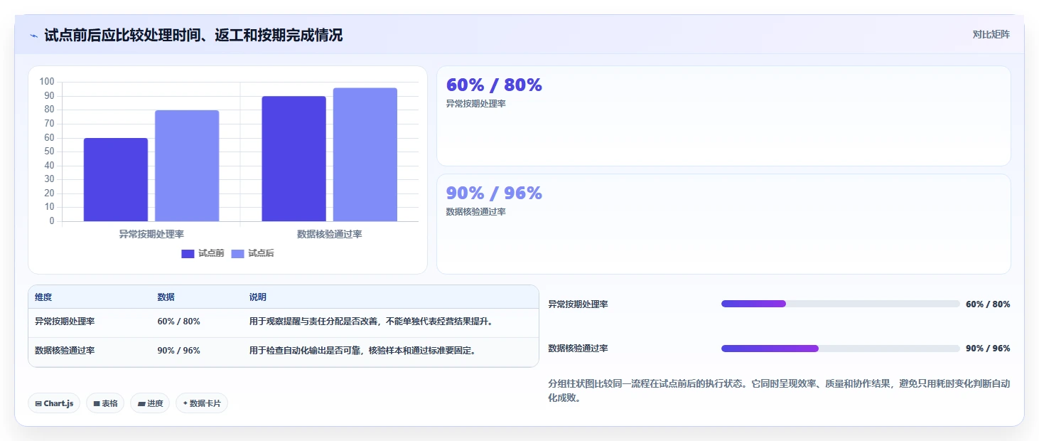Click the 试点后 bar for 异常按期处理率
The image size is (1039, 441).
187,166
